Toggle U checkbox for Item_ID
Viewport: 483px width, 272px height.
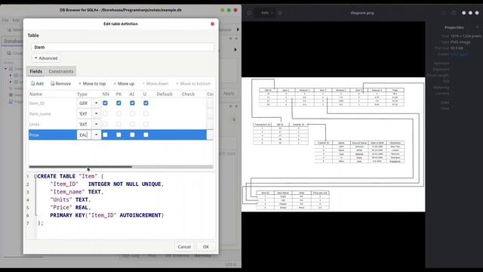pos(146,103)
